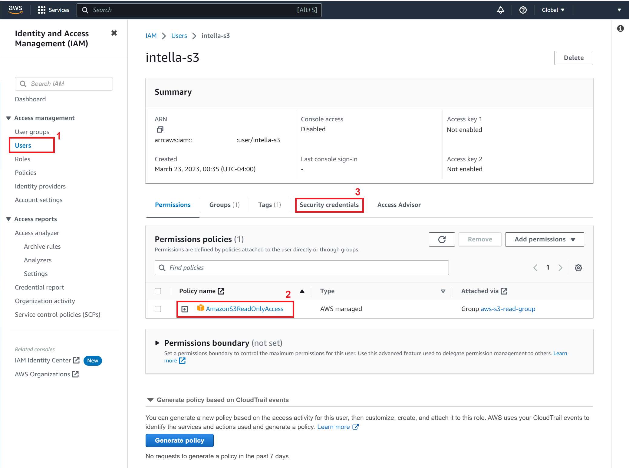Switch to the Tags tab
This screenshot has width=629, height=468.
(x=269, y=205)
